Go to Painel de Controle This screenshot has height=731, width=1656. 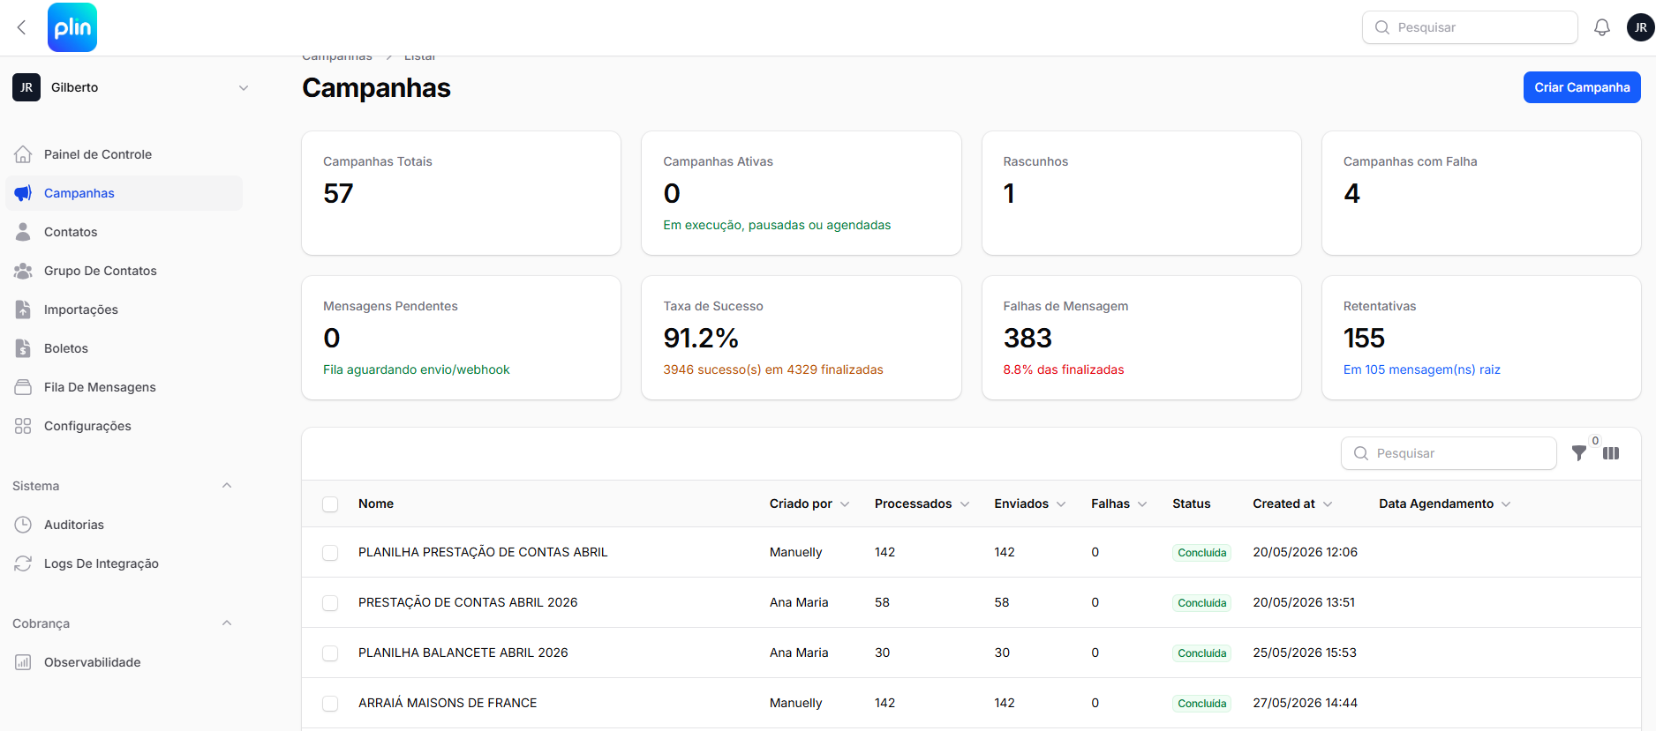tap(124, 154)
